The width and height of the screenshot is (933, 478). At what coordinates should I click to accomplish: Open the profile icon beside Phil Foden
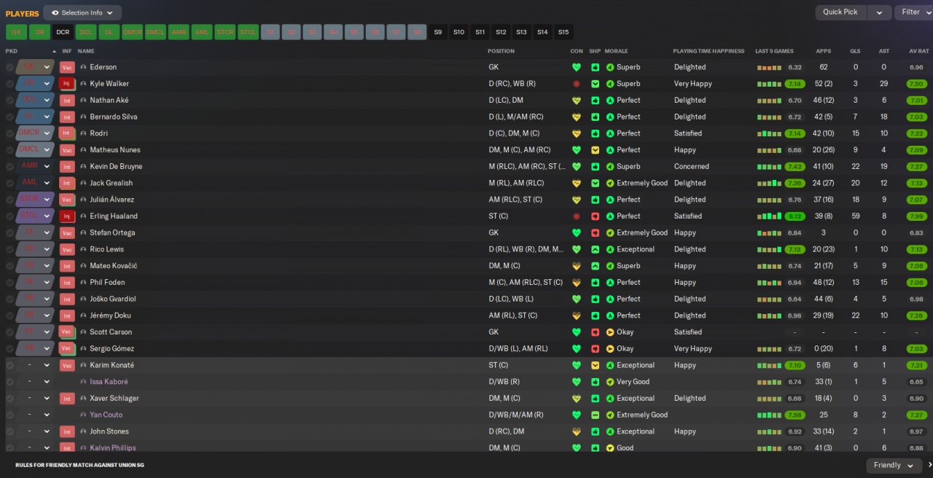point(83,283)
